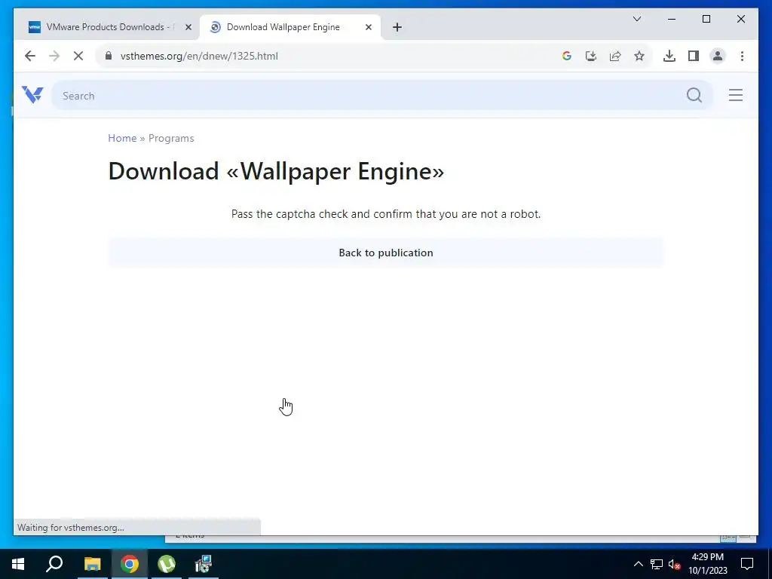Open File Explorer from taskbar

(x=92, y=564)
